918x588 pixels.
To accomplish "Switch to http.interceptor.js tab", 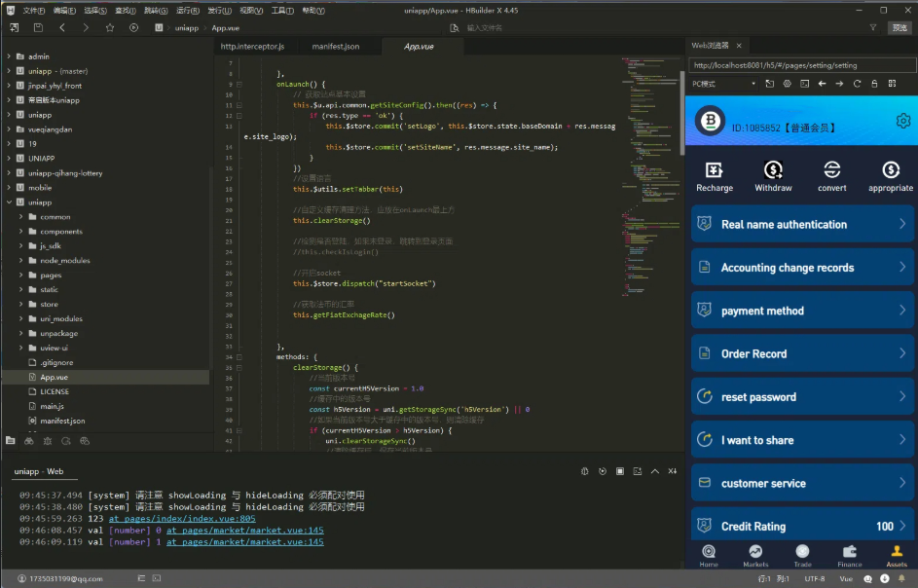I will coord(252,47).
